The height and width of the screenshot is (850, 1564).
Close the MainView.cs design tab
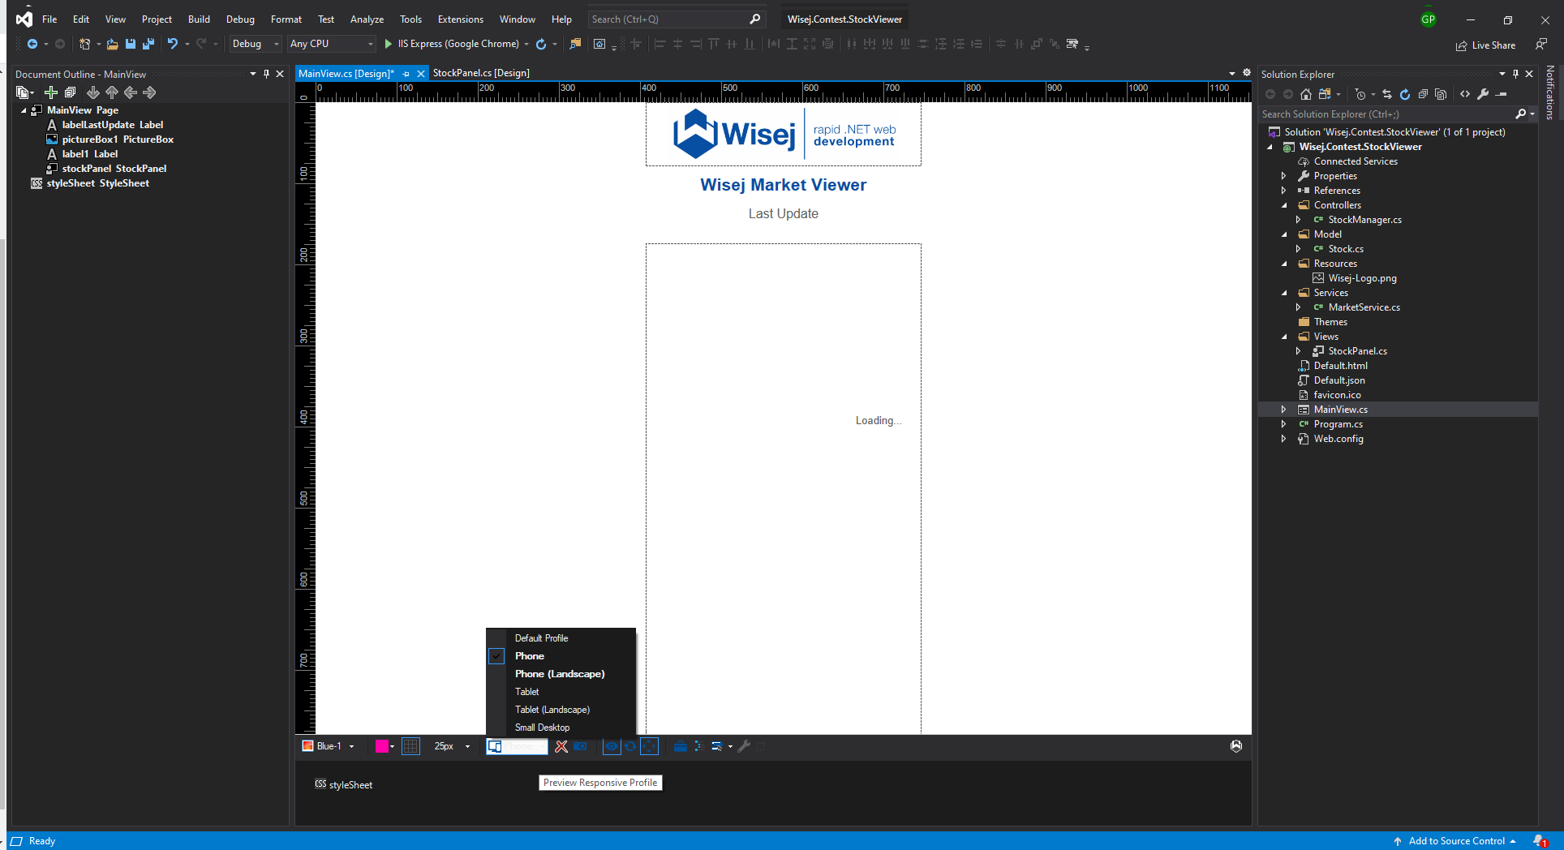[421, 74]
